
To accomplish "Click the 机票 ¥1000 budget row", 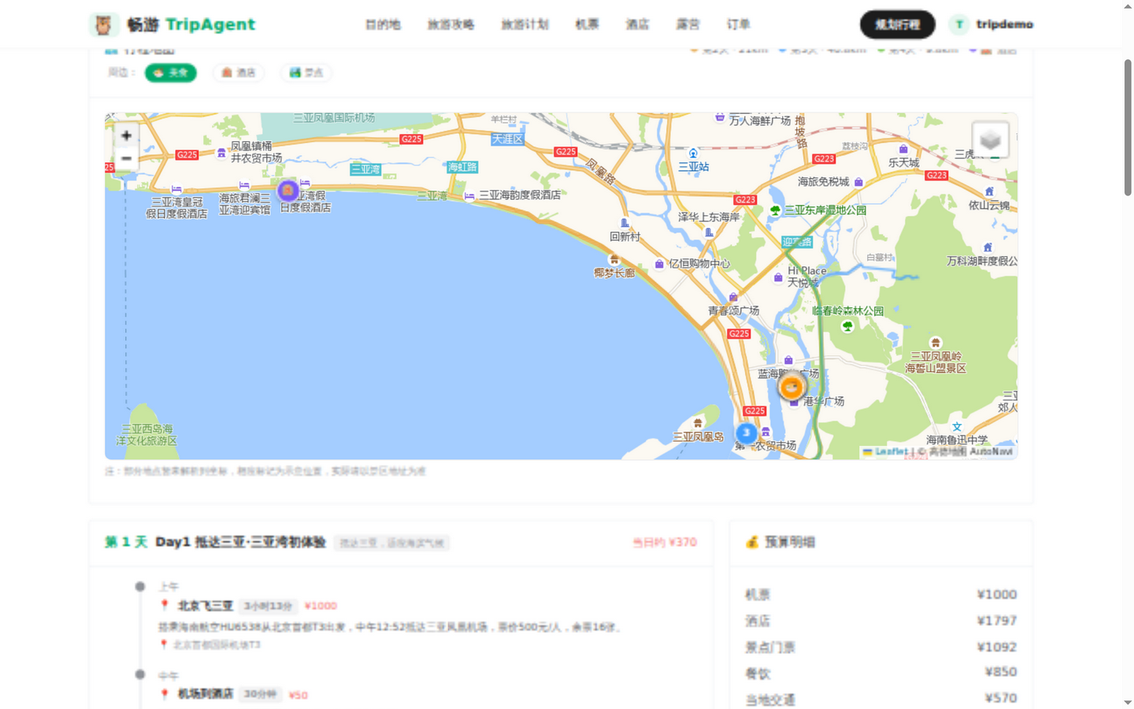I will (x=881, y=594).
